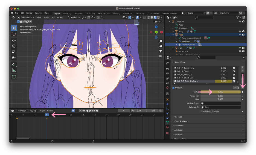Open the timeline Keying popover
256x155 pixels.
click(34, 111)
